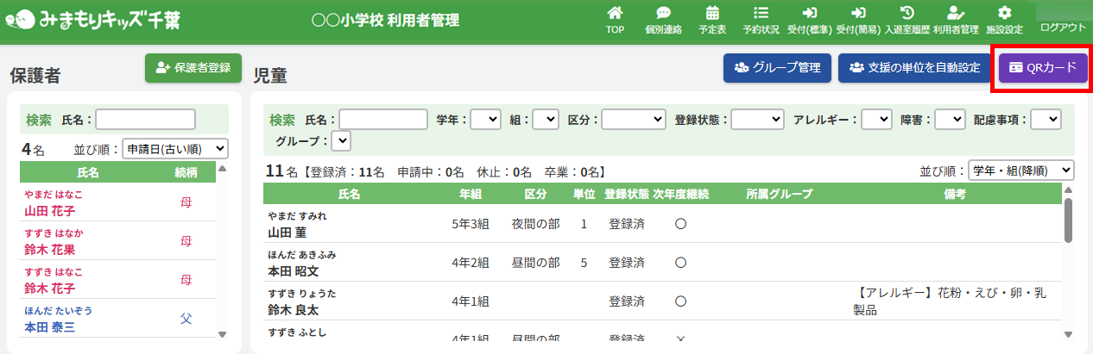Open 入退室履歴 history icon
Screen dimensions: 1093x354
pos(907,14)
